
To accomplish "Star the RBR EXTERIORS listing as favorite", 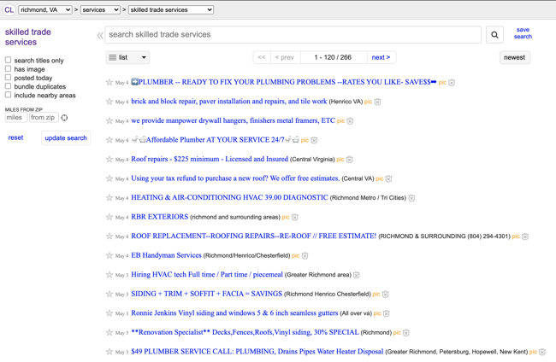I will tap(109, 217).
